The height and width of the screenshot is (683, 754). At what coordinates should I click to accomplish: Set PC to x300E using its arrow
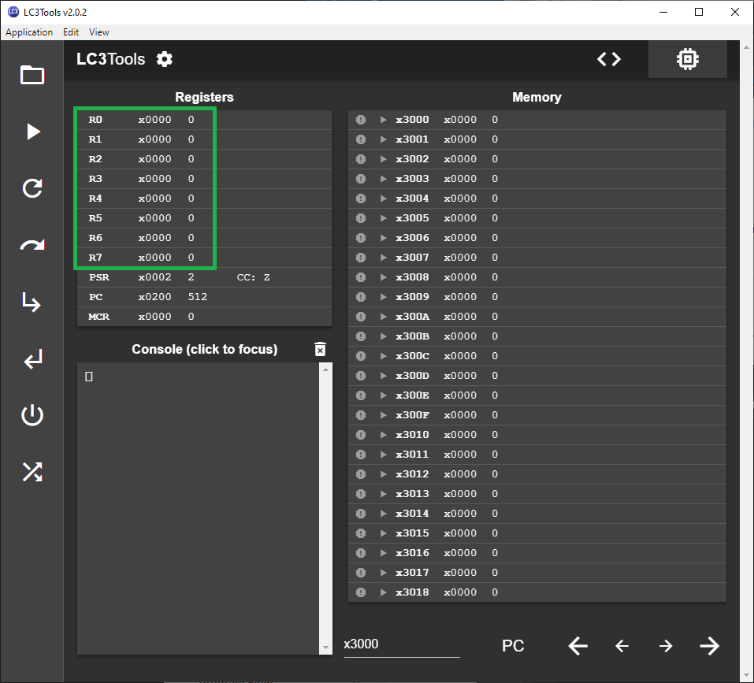383,395
